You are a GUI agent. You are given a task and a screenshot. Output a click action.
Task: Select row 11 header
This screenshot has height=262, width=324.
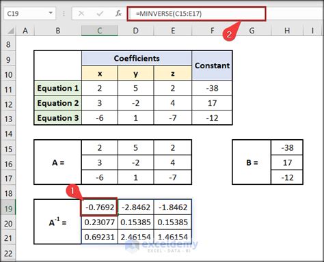pos(8,89)
